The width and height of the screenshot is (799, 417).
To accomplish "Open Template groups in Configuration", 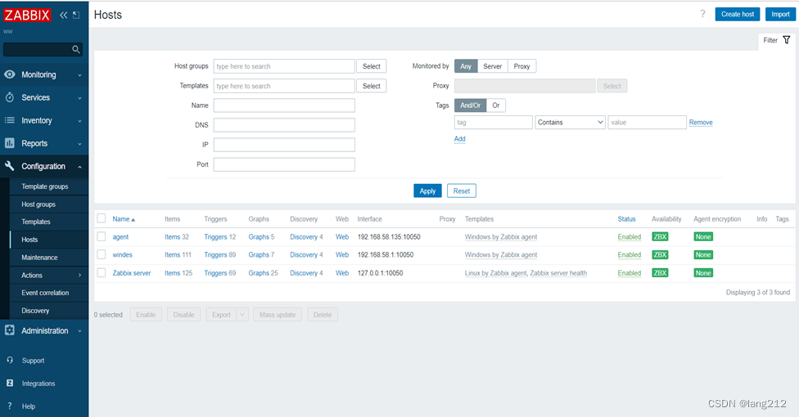I will 45,186.
